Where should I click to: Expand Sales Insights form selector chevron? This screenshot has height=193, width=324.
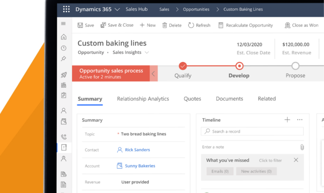(147, 52)
